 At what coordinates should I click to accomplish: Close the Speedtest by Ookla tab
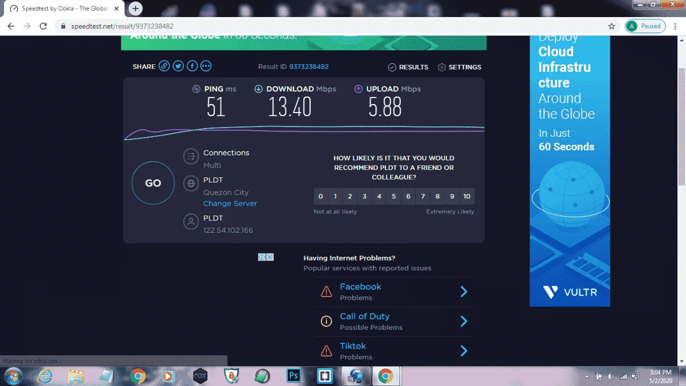pyautogui.click(x=116, y=9)
